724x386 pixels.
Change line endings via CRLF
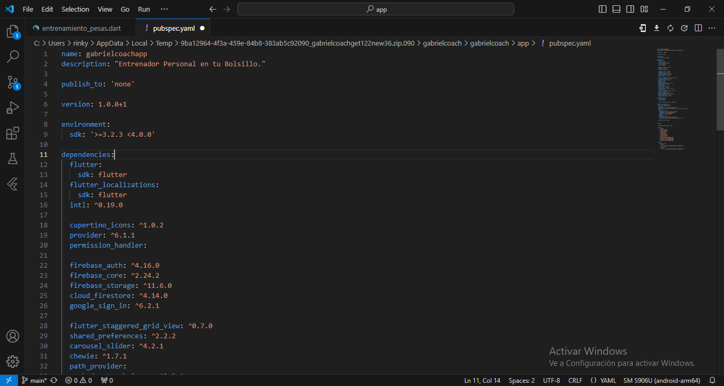click(575, 380)
